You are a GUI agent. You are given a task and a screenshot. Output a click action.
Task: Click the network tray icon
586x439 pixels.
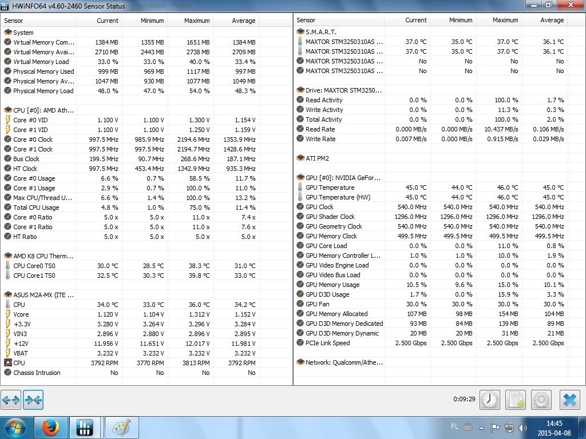[x=509, y=428]
